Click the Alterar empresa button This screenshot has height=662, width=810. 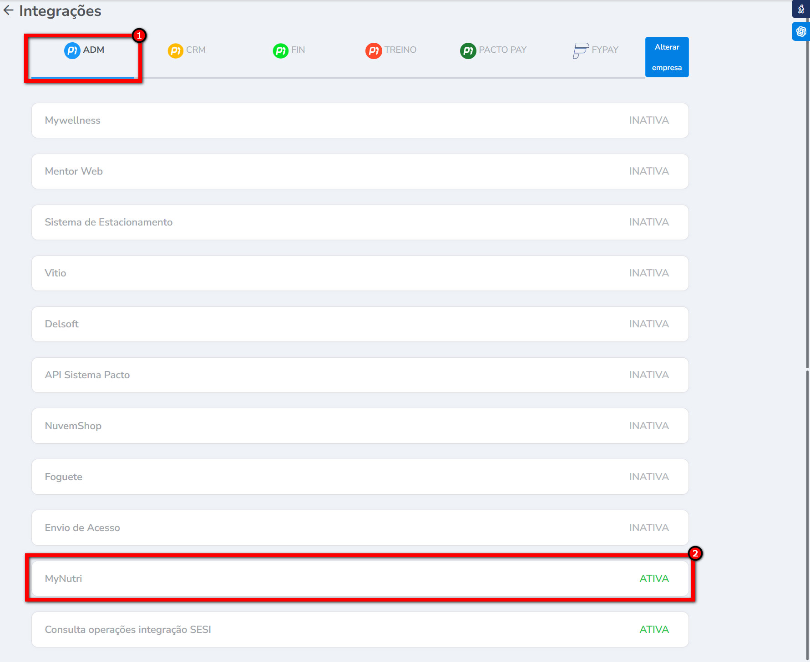tap(667, 57)
